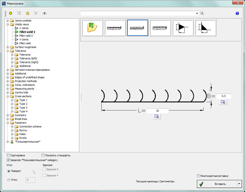This screenshot has height=192, width=245.
Task: Toggle the Зеркало Y checkbox
Action: coord(44,175)
